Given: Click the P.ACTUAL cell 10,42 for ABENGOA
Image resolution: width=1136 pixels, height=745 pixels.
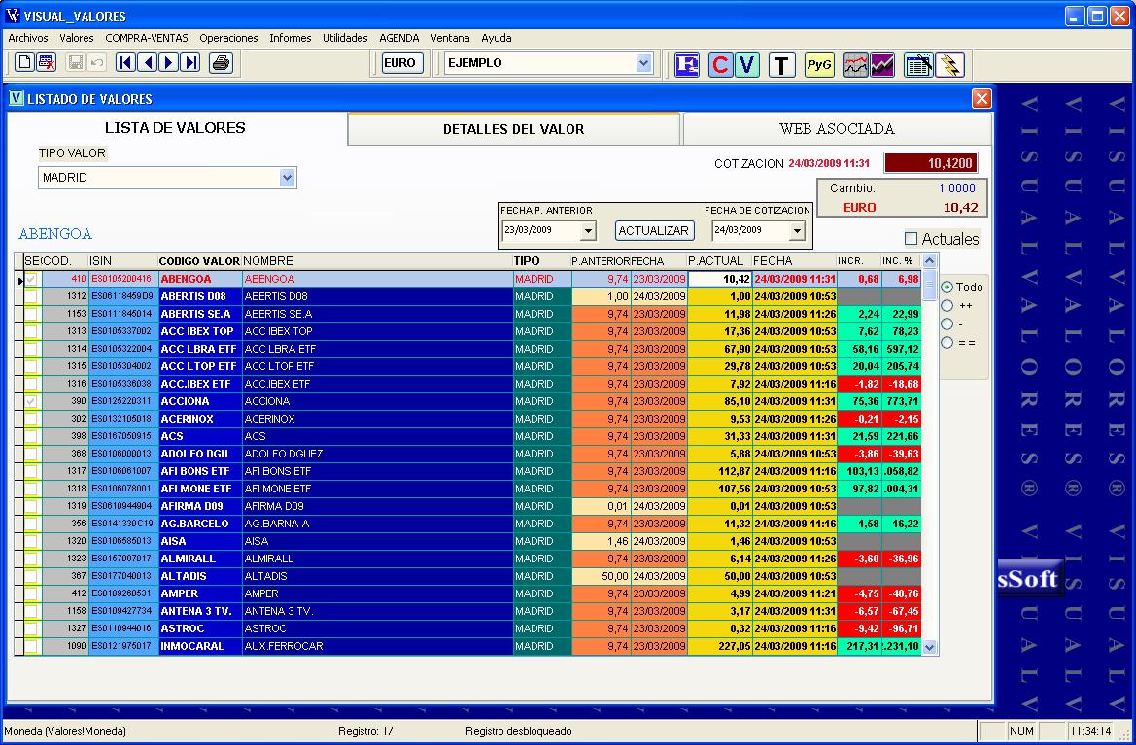Looking at the screenshot, I should click(x=719, y=279).
